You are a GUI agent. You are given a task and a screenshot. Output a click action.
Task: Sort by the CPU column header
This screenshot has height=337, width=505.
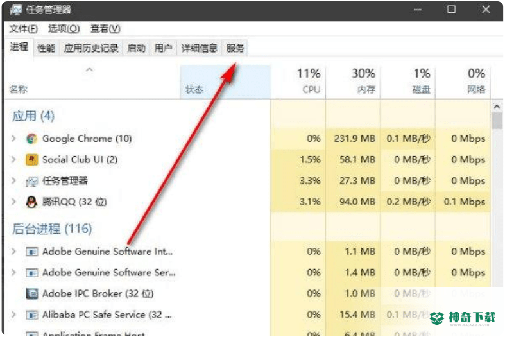[298, 82]
